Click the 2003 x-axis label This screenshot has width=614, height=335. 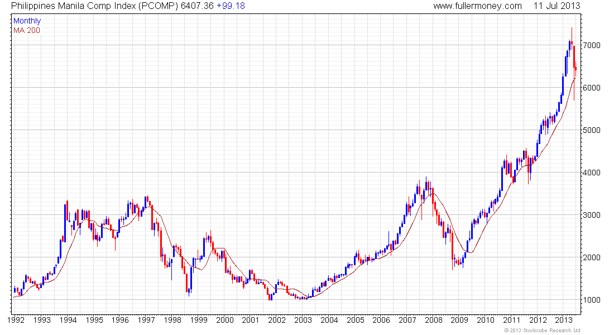click(303, 320)
